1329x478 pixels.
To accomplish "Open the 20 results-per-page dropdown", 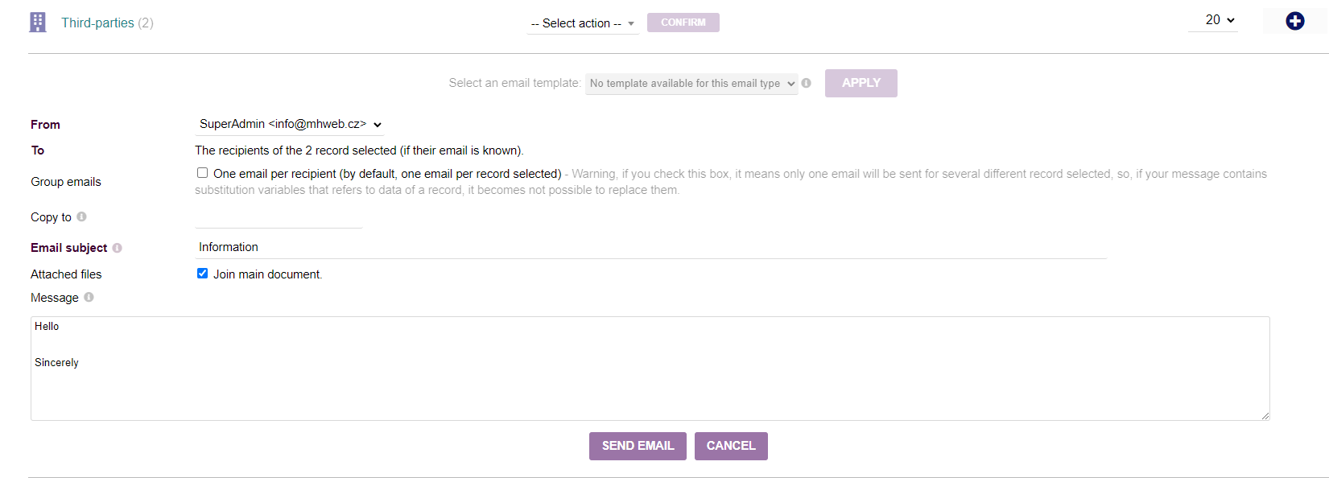I will click(1213, 20).
